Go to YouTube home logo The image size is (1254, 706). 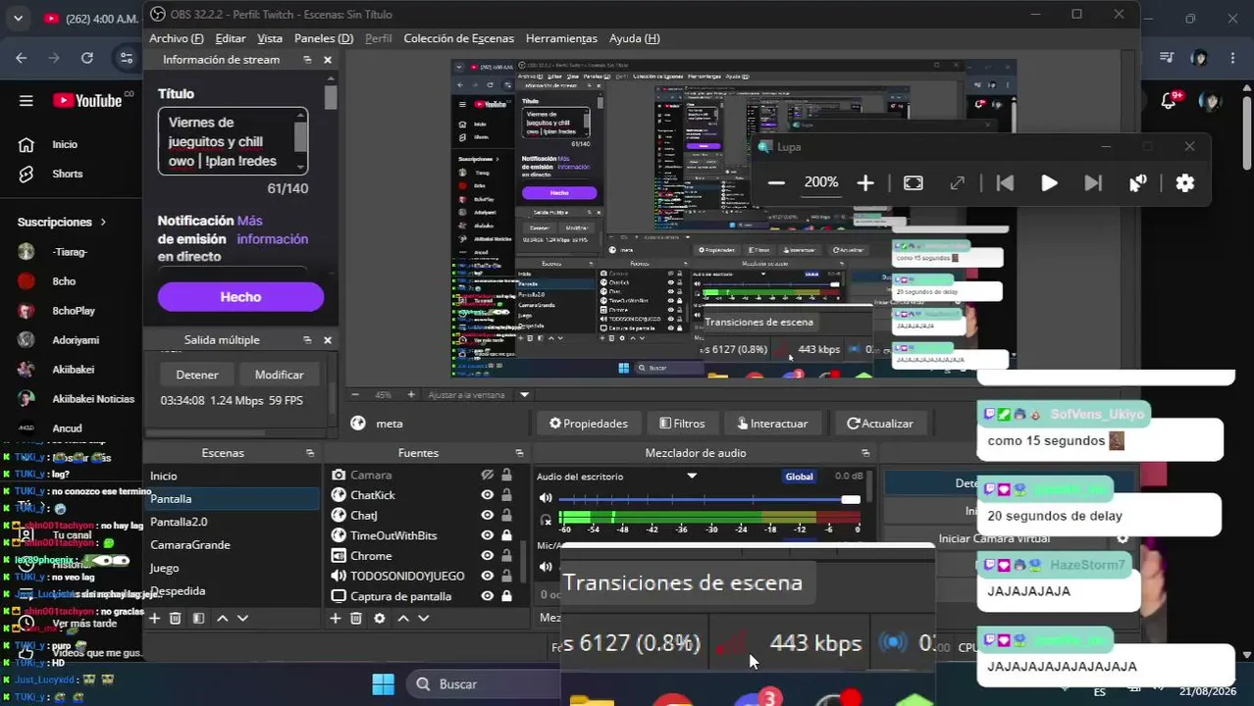pyautogui.click(x=87, y=100)
